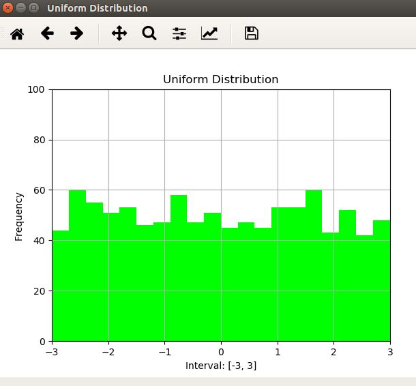The width and height of the screenshot is (416, 386).
Task: Activate the Zoom to rectangle magnifier
Action: [x=149, y=33]
